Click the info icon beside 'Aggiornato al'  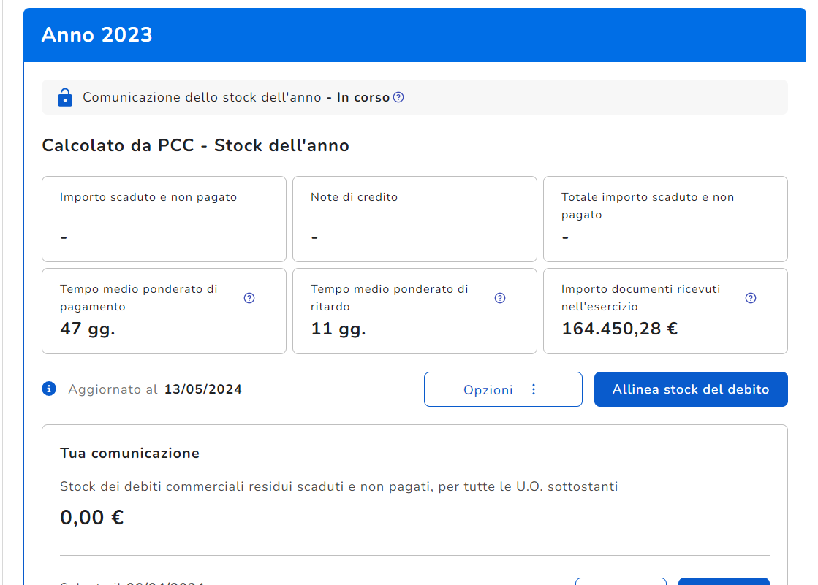49,389
